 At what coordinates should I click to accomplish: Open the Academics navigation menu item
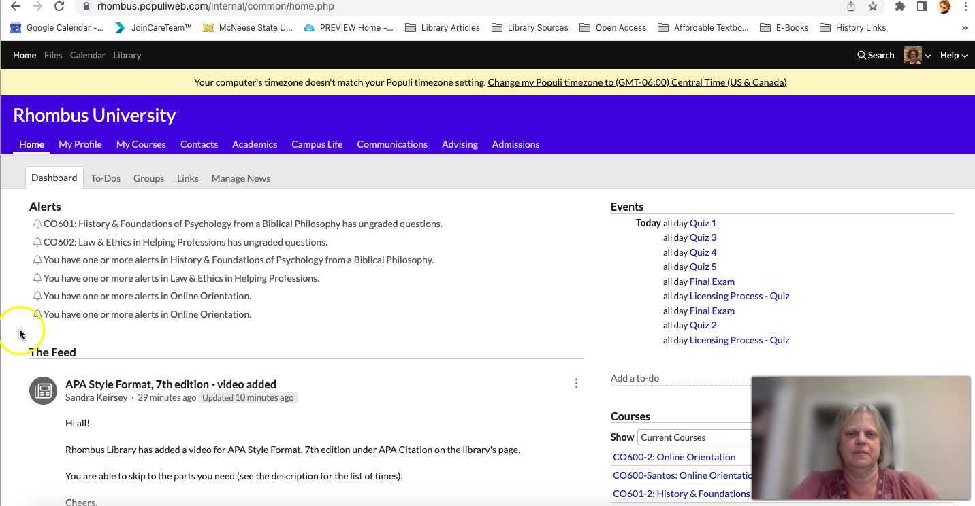254,144
